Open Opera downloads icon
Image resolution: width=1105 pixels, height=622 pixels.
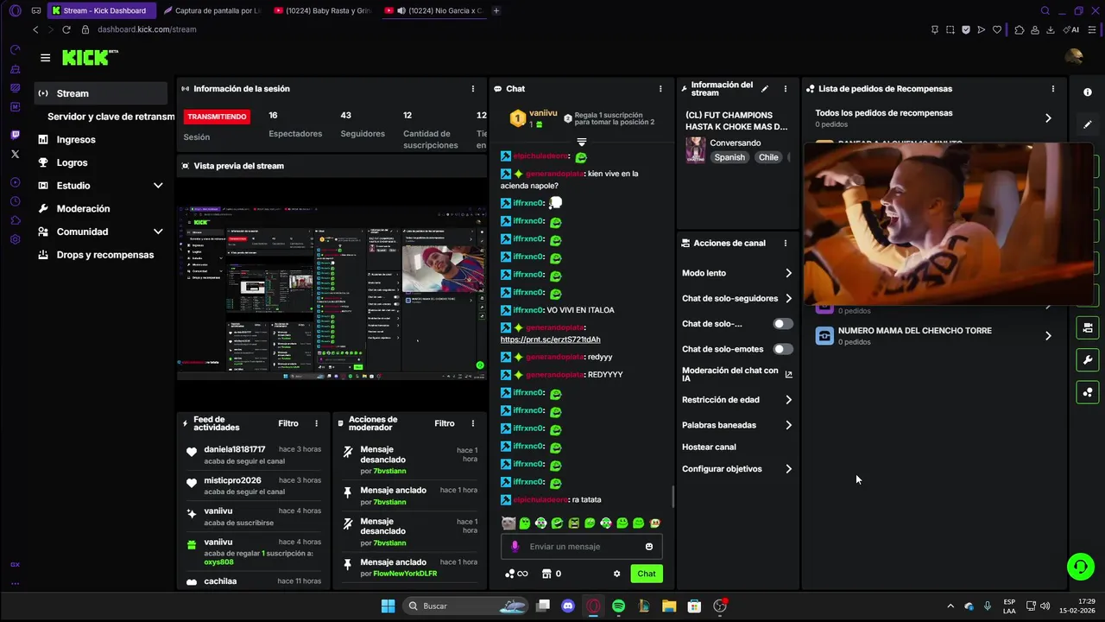tap(1051, 29)
